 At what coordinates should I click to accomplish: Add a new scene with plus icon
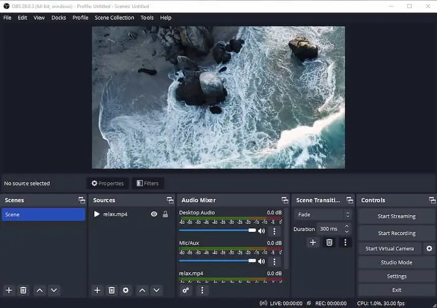point(9,290)
